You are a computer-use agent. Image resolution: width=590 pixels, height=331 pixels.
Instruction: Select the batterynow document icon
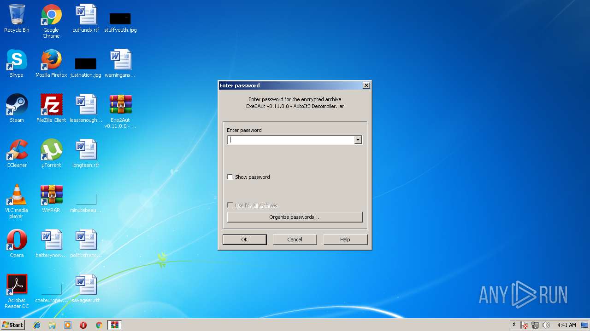pyautogui.click(x=51, y=244)
